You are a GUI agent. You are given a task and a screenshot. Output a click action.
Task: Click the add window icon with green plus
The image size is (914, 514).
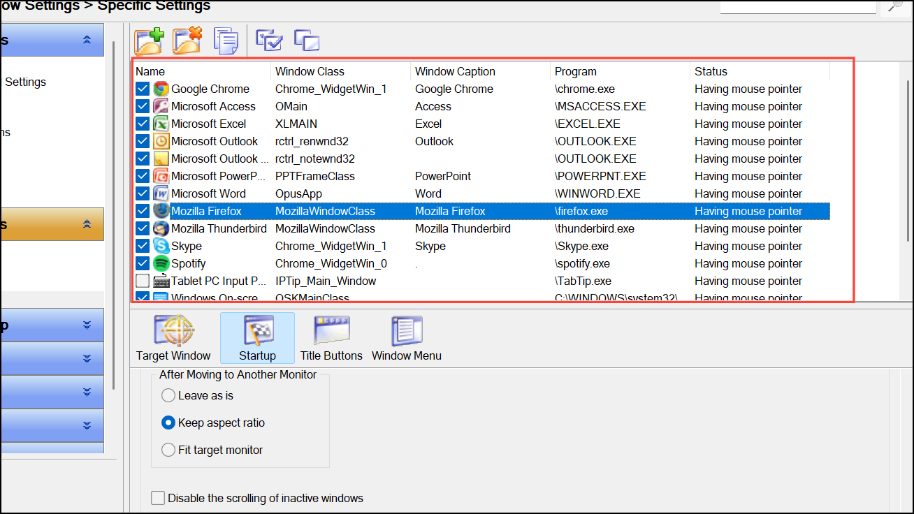[149, 41]
